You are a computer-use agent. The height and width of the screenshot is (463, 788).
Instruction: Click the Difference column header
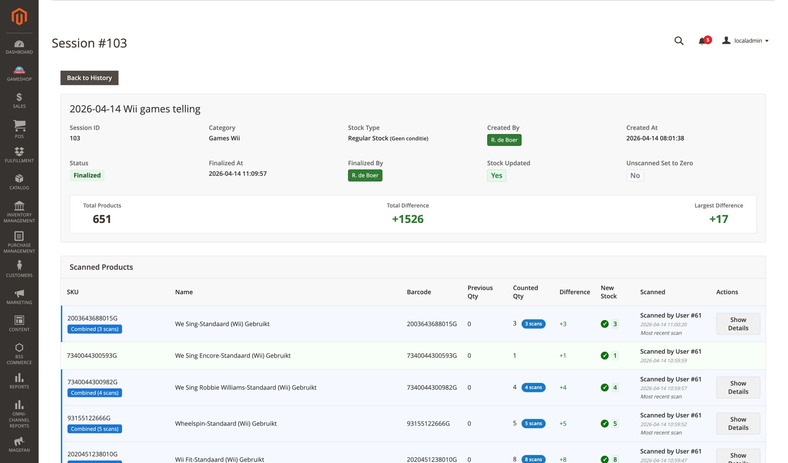[x=575, y=292]
